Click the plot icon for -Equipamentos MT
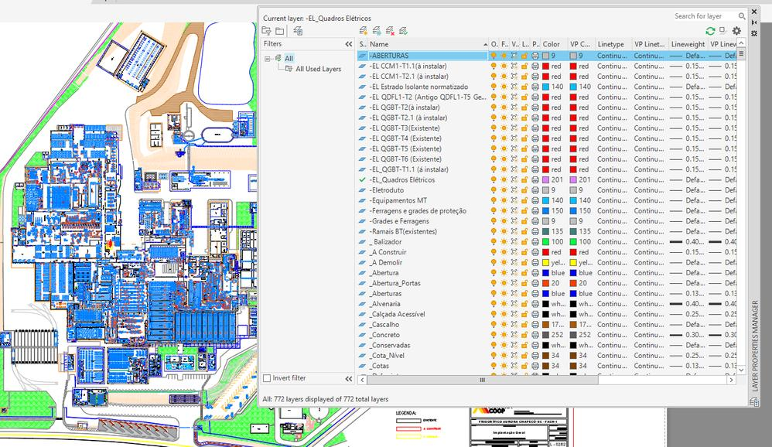The height and width of the screenshot is (447, 772). pyautogui.click(x=535, y=200)
